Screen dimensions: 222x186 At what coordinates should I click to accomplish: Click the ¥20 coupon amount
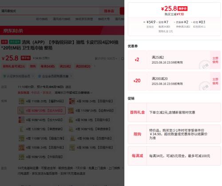tap(137, 81)
